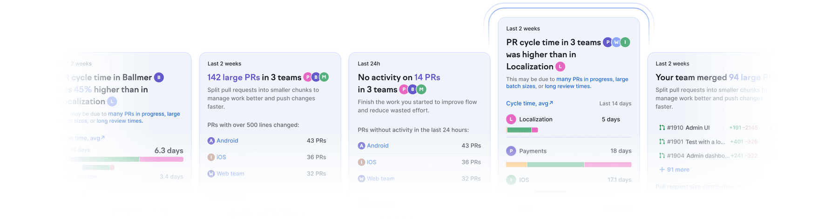Click the Ballmer team B avatar badge
This screenshot has height=219, width=838.
point(159,78)
